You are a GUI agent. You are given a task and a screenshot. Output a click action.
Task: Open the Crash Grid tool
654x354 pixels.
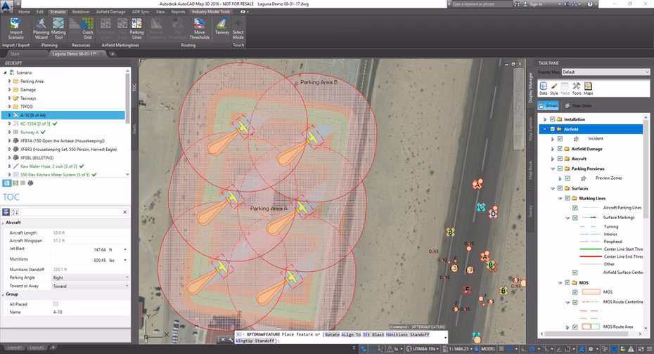pyautogui.click(x=88, y=29)
